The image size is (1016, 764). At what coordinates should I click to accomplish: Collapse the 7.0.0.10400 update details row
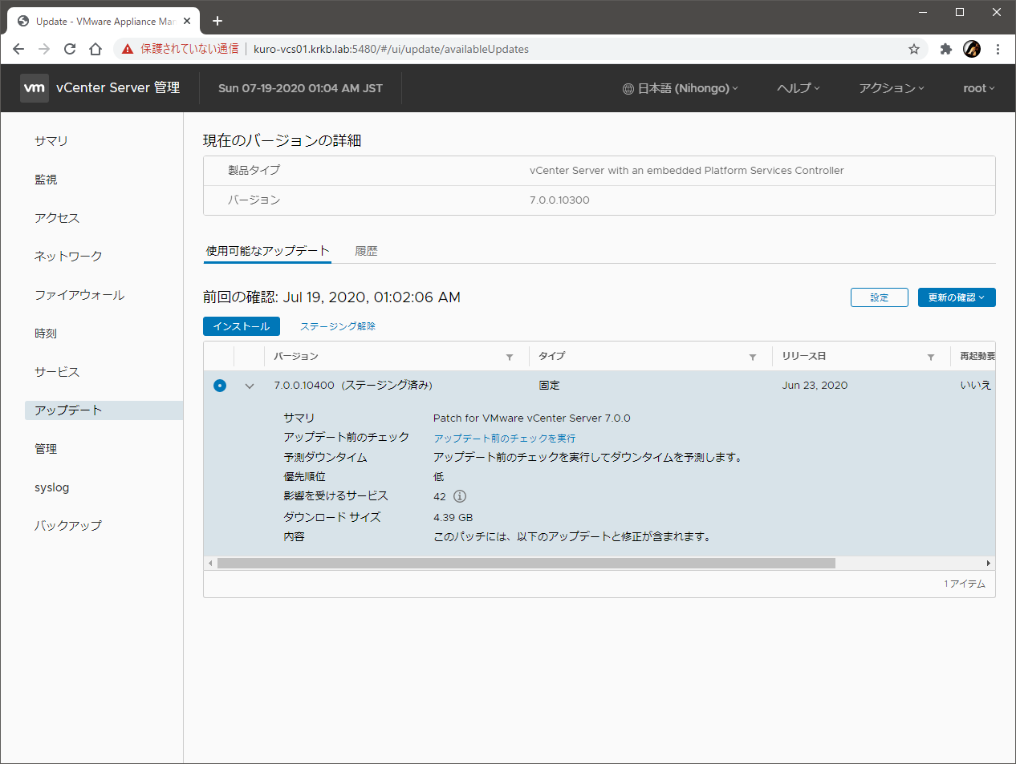click(x=250, y=386)
